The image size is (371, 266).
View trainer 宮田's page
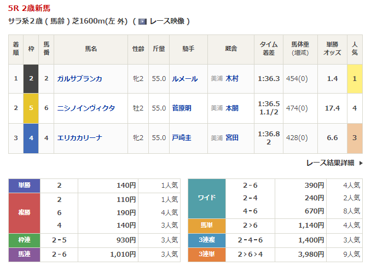232,138
